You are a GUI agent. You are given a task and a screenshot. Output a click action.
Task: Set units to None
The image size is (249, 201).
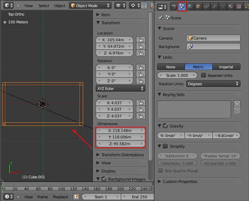[171, 67]
